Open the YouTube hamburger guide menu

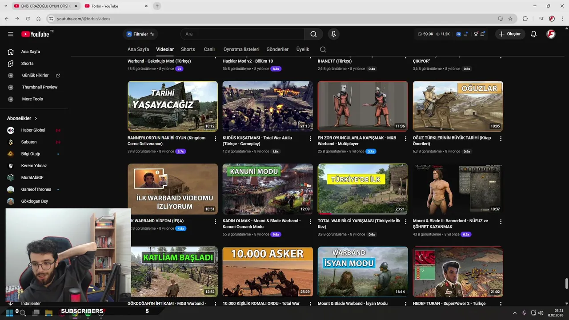(11, 34)
